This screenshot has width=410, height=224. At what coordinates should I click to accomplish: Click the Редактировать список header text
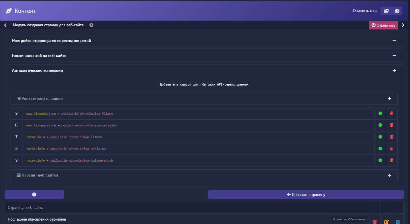(42, 99)
